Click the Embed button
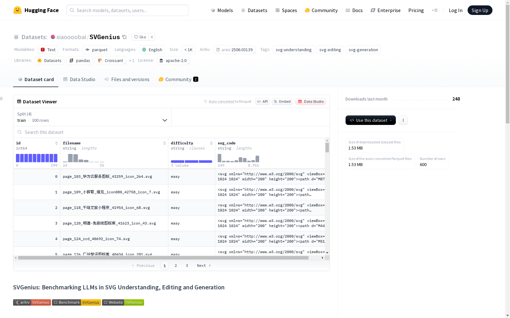Viewport: 510px width, 318px height. pyautogui.click(x=282, y=101)
